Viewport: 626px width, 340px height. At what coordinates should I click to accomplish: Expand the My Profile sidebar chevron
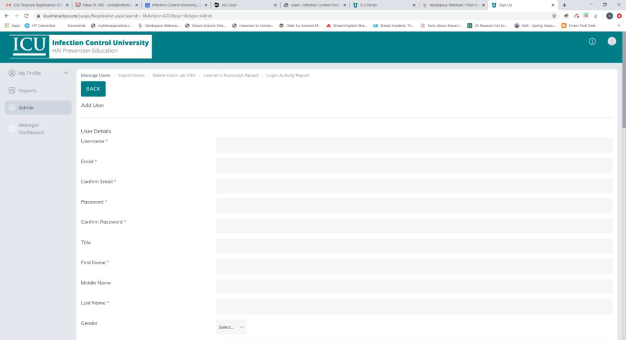66,73
